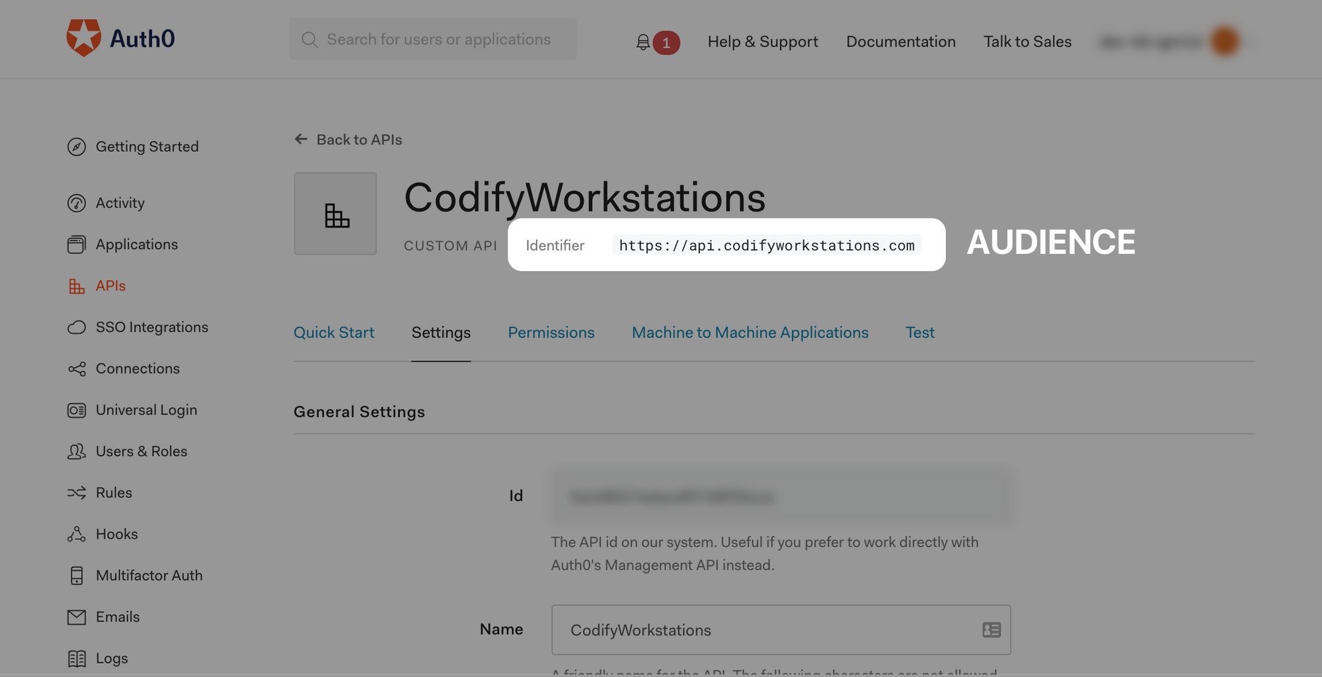
Task: Open the Documentation menu item
Action: point(900,41)
